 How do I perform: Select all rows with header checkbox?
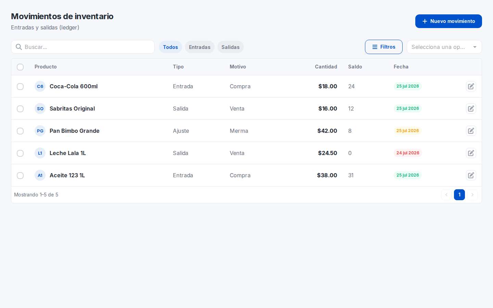point(20,67)
